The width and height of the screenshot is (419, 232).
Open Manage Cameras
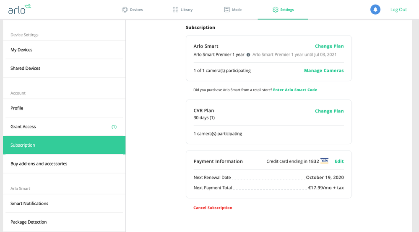324,71
